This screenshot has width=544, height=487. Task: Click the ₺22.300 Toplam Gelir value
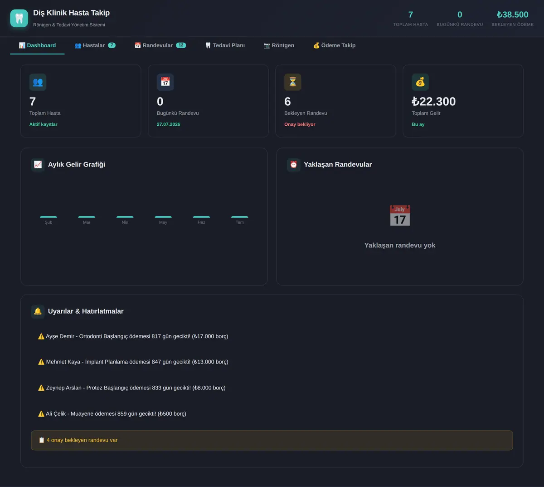pos(434,101)
